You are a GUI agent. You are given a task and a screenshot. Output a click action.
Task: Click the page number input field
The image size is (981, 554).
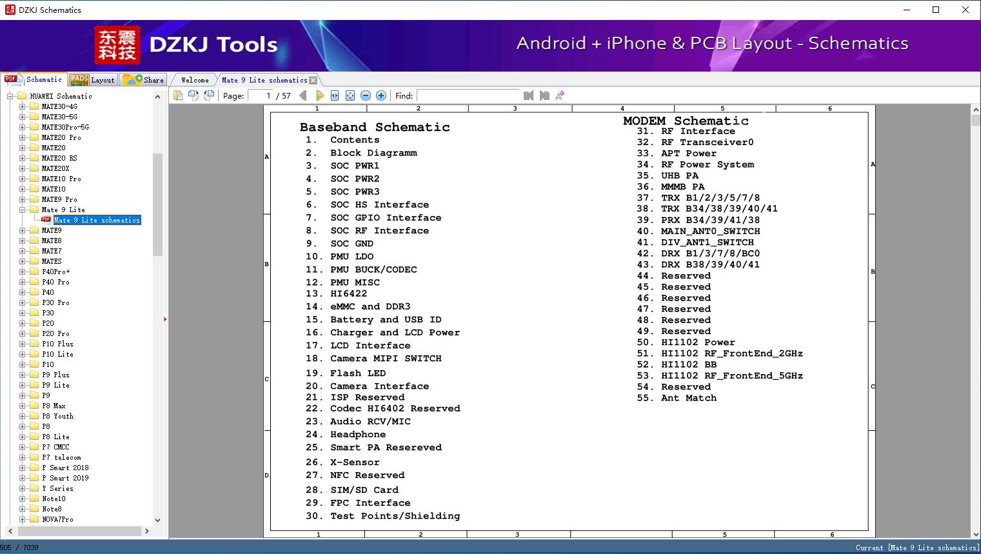pos(260,95)
